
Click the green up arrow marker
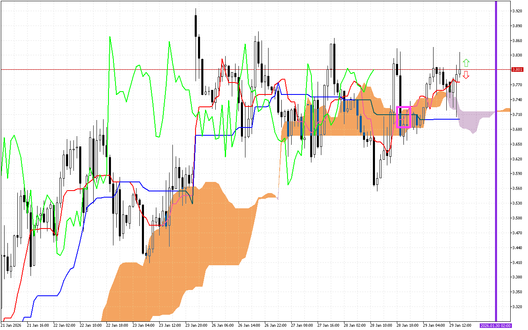pos(466,63)
